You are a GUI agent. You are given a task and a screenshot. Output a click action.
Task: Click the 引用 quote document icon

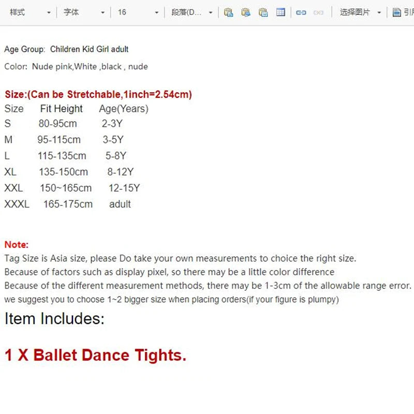[402, 12]
